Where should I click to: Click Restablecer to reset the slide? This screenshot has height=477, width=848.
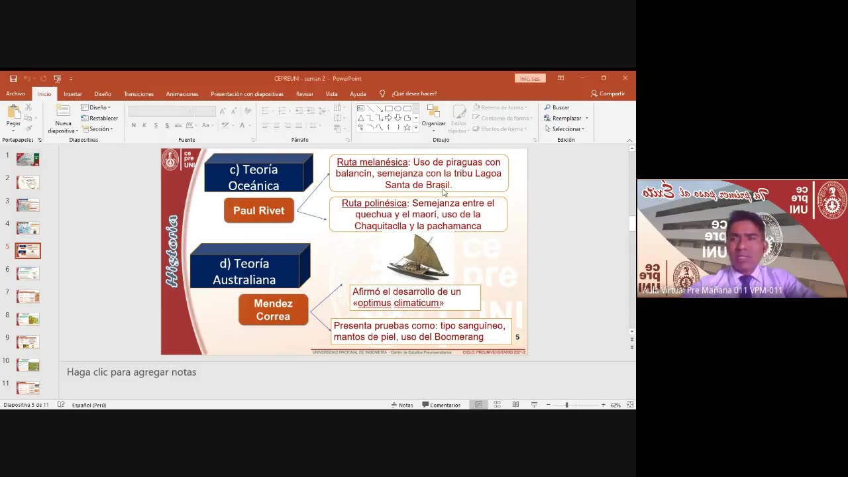tap(99, 118)
